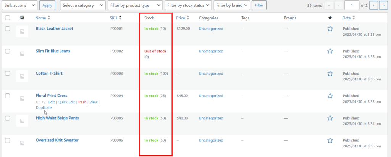391x157 pixels.
Task: Open Floral Print Dress product
Action: coord(52,96)
